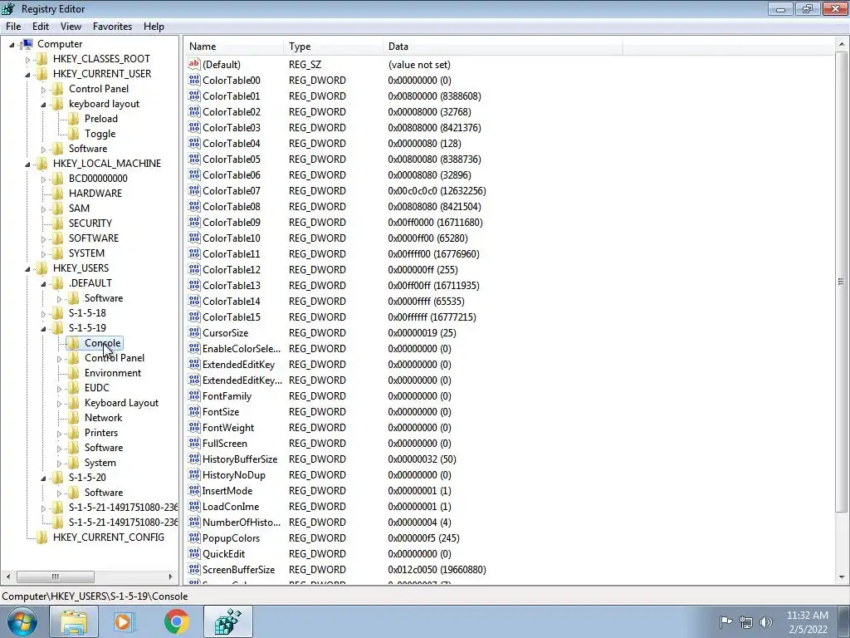Screen dimensions: 850x638
Task: Open the View menu
Action: tap(71, 26)
